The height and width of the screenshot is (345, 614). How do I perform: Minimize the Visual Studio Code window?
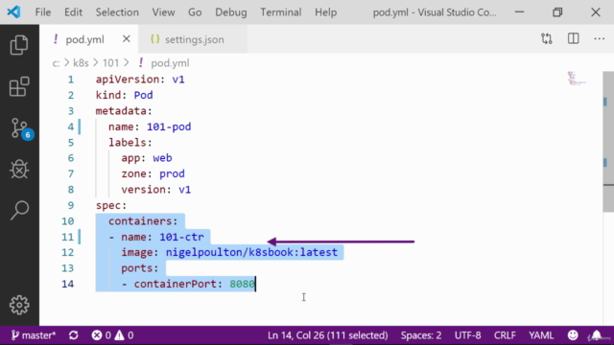coord(520,12)
